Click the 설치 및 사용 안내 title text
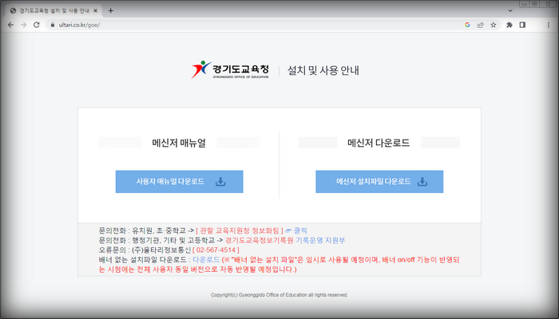 click(323, 70)
